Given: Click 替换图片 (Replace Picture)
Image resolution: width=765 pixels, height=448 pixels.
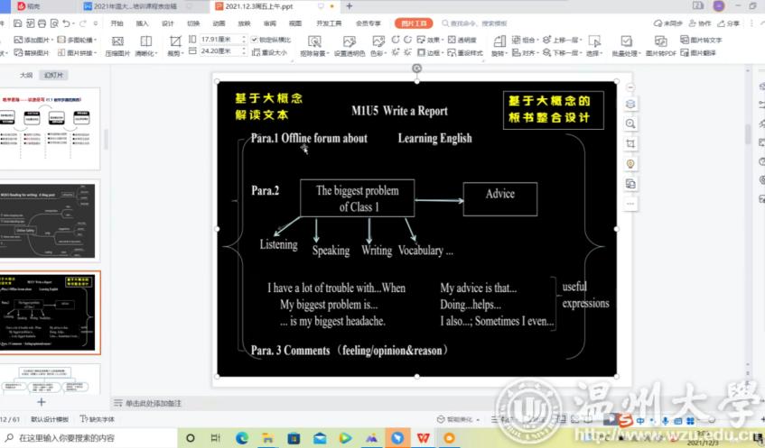Looking at the screenshot, I should click(32, 52).
